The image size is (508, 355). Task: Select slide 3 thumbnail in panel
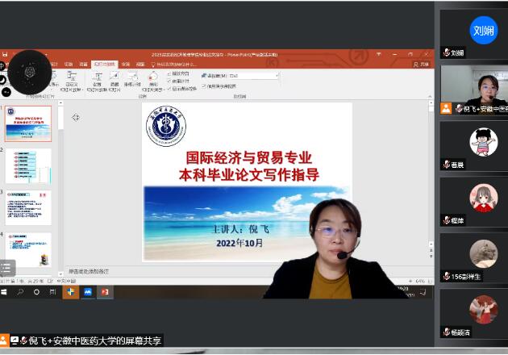click(x=28, y=207)
